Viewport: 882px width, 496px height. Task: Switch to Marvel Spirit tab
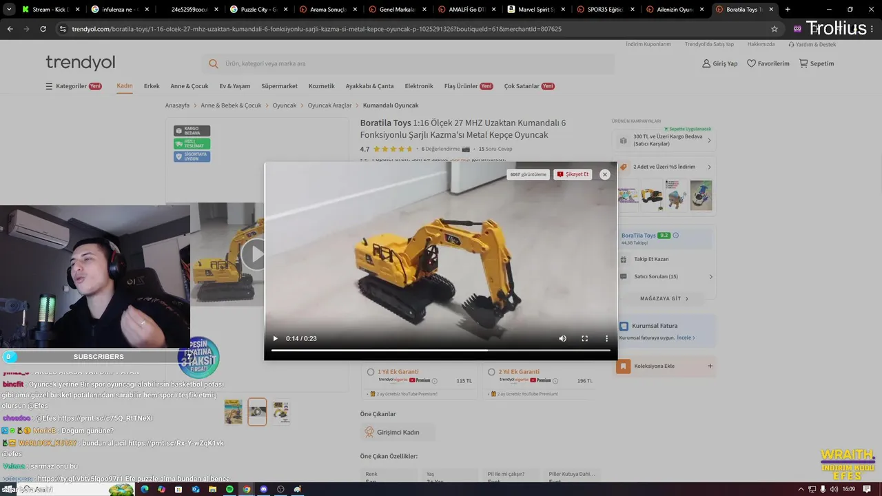tap(535, 10)
